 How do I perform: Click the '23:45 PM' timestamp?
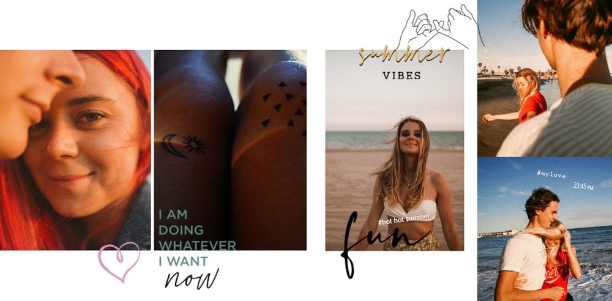(583, 186)
